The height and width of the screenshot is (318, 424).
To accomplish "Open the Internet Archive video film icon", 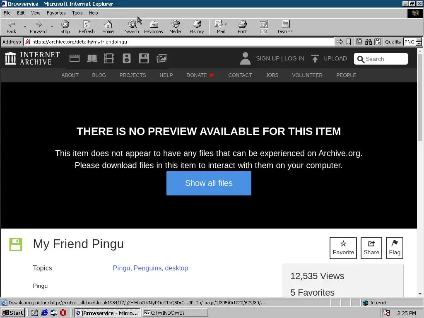I will tap(109, 58).
